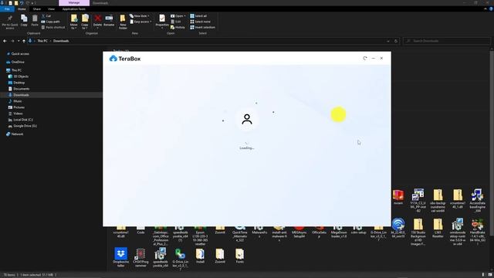
Task: Switch to the View ribbon tab
Action: click(x=52, y=9)
